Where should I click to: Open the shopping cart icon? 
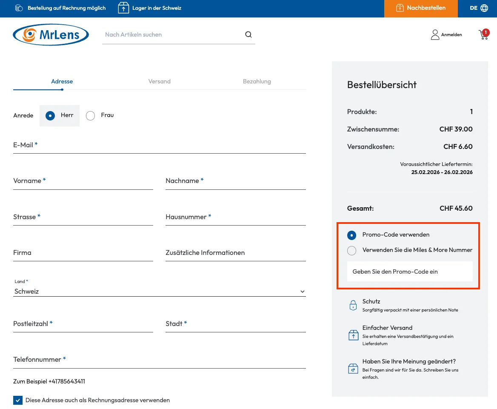(483, 34)
